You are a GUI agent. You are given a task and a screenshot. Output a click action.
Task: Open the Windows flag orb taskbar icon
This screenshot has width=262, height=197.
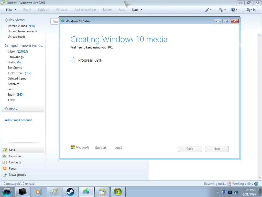[118, 192]
